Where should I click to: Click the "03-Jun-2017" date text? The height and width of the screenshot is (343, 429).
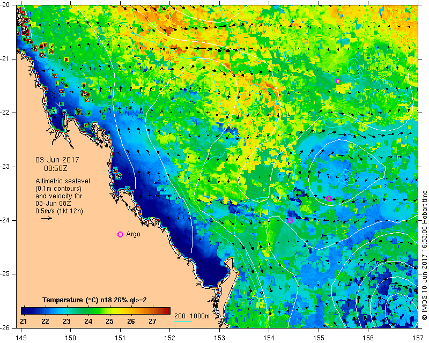click(57, 160)
